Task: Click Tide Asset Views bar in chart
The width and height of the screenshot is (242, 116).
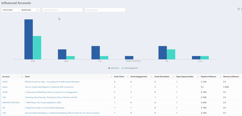Action: tap(95, 53)
